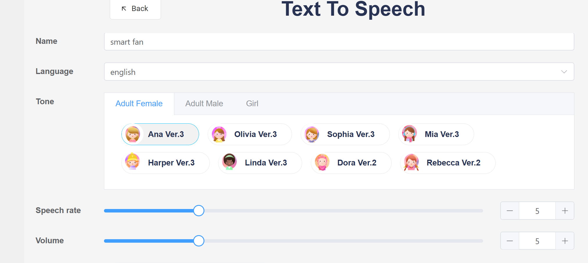Click Ana Ver.3 avatar icon
The width and height of the screenshot is (588, 263).
133,134
